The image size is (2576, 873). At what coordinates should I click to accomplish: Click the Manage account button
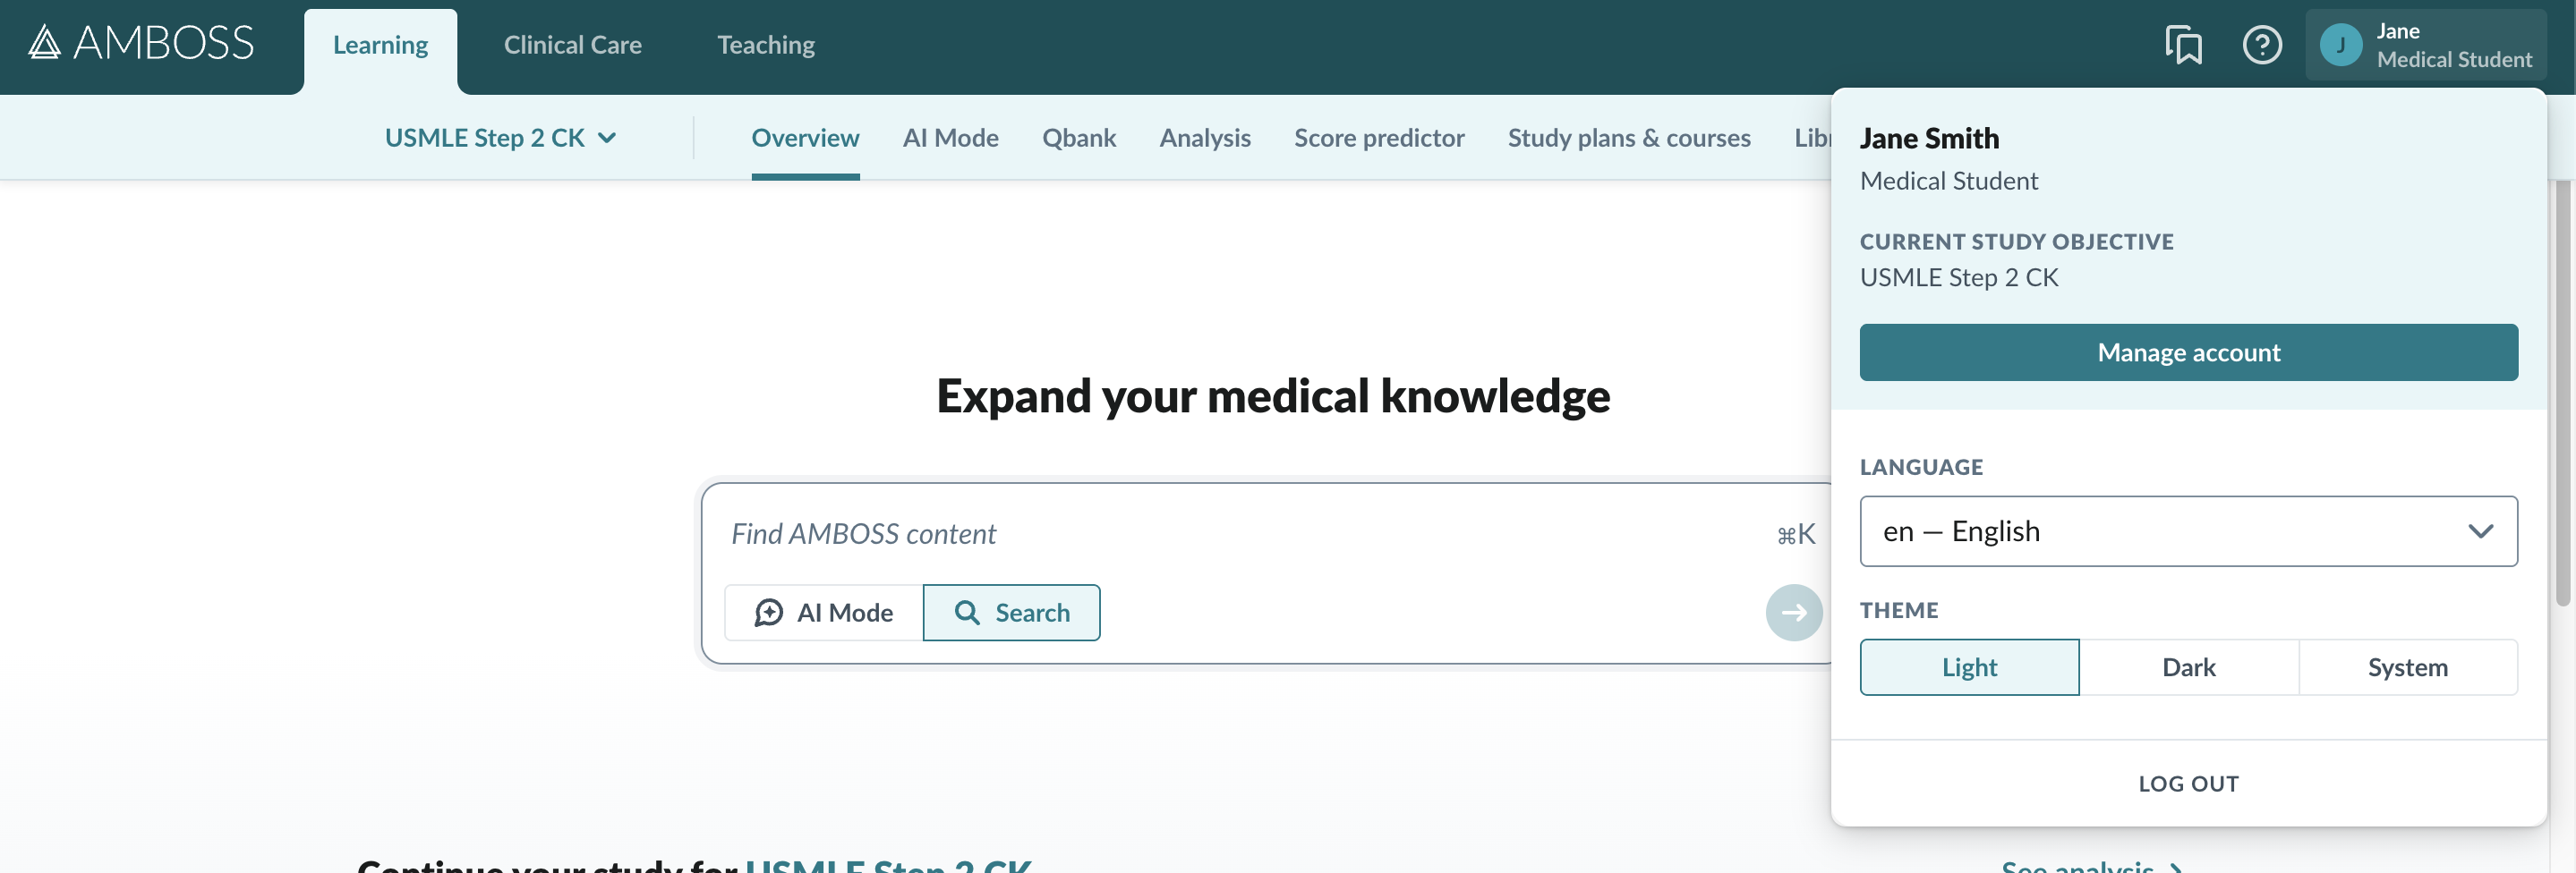pos(2188,352)
